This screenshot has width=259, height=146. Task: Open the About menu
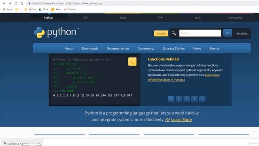click(69, 49)
